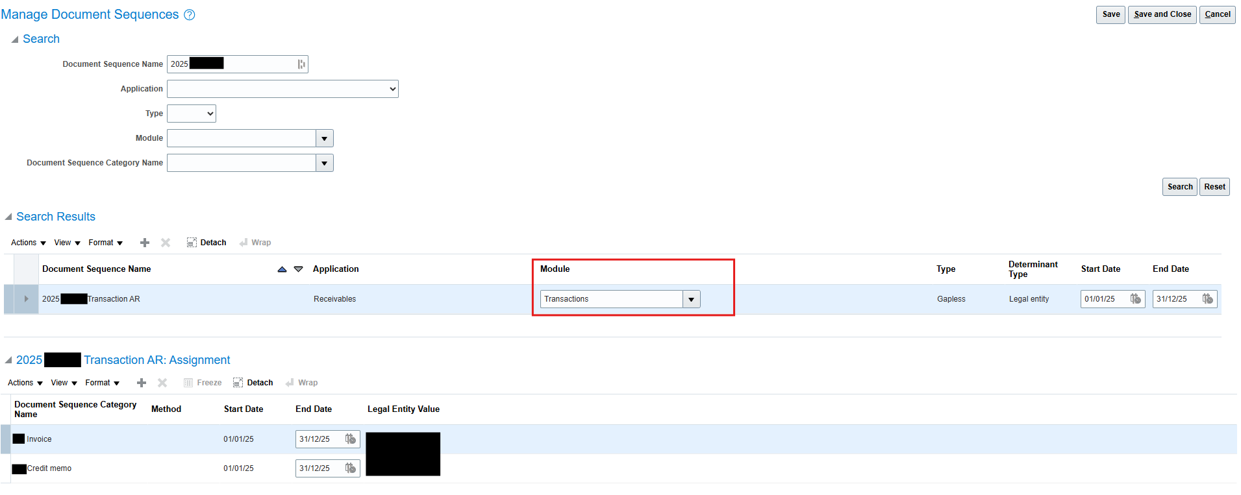Click the delete icon in Assignment toolbar
Image resolution: width=1241 pixels, height=495 pixels.
[x=162, y=383]
